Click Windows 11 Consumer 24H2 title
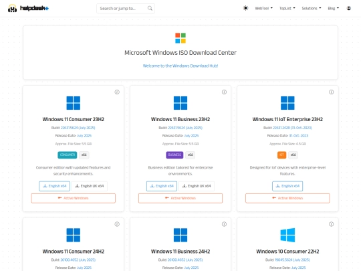The width and height of the screenshot is (361, 271). [74, 252]
